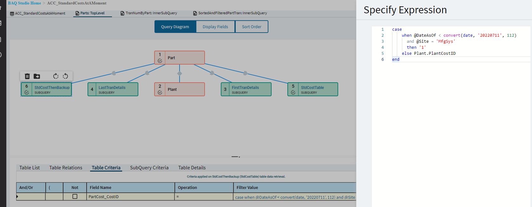Image resolution: width=532 pixels, height=207 pixels.
Task: Click line number 3 in editor gutter
Action: point(383,41)
